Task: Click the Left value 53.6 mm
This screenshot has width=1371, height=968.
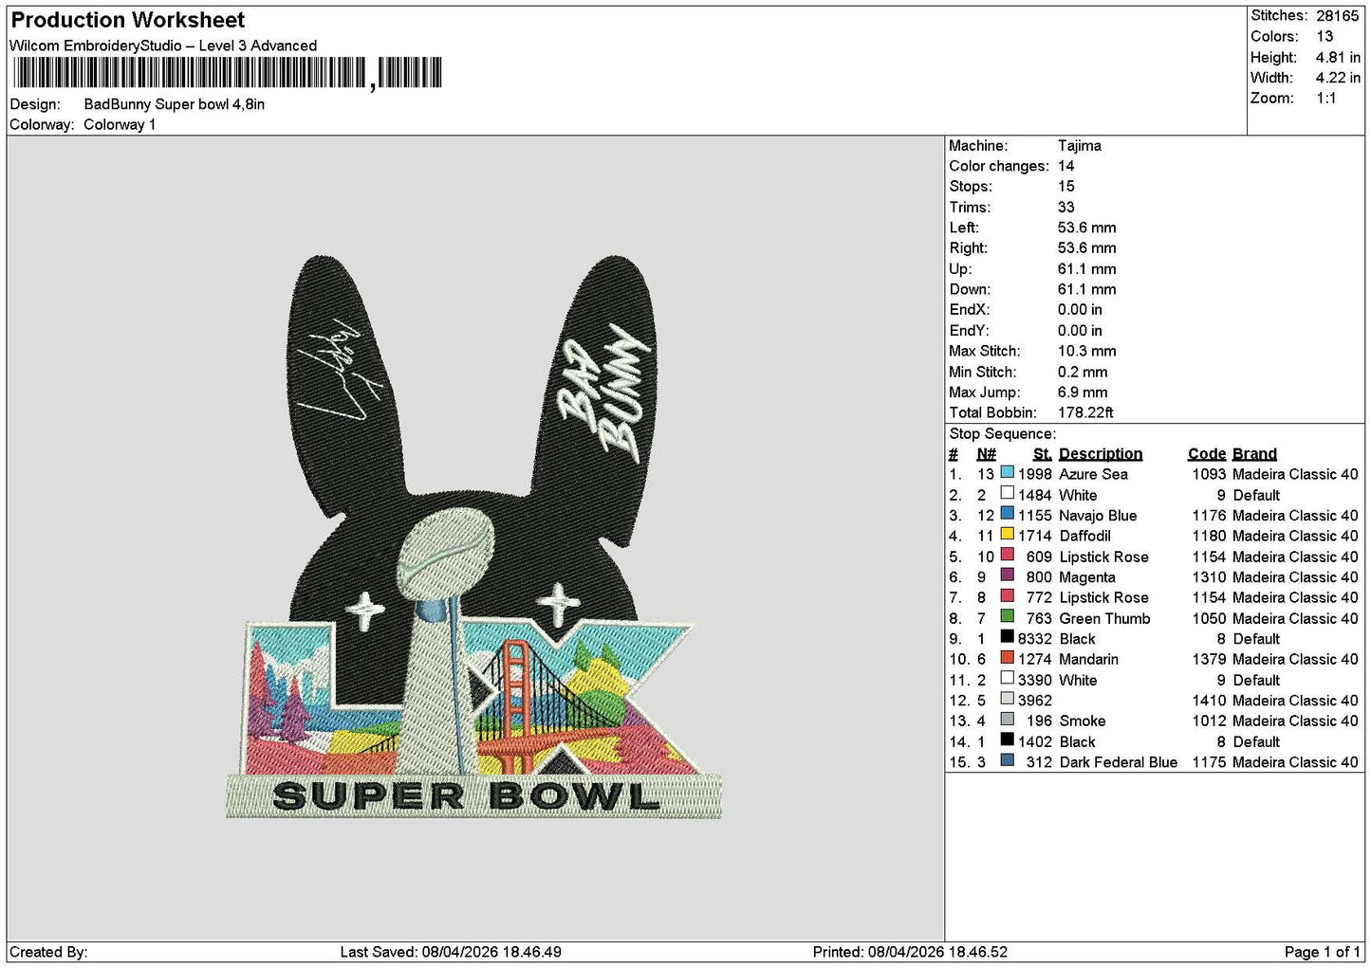Action: click(x=1087, y=228)
